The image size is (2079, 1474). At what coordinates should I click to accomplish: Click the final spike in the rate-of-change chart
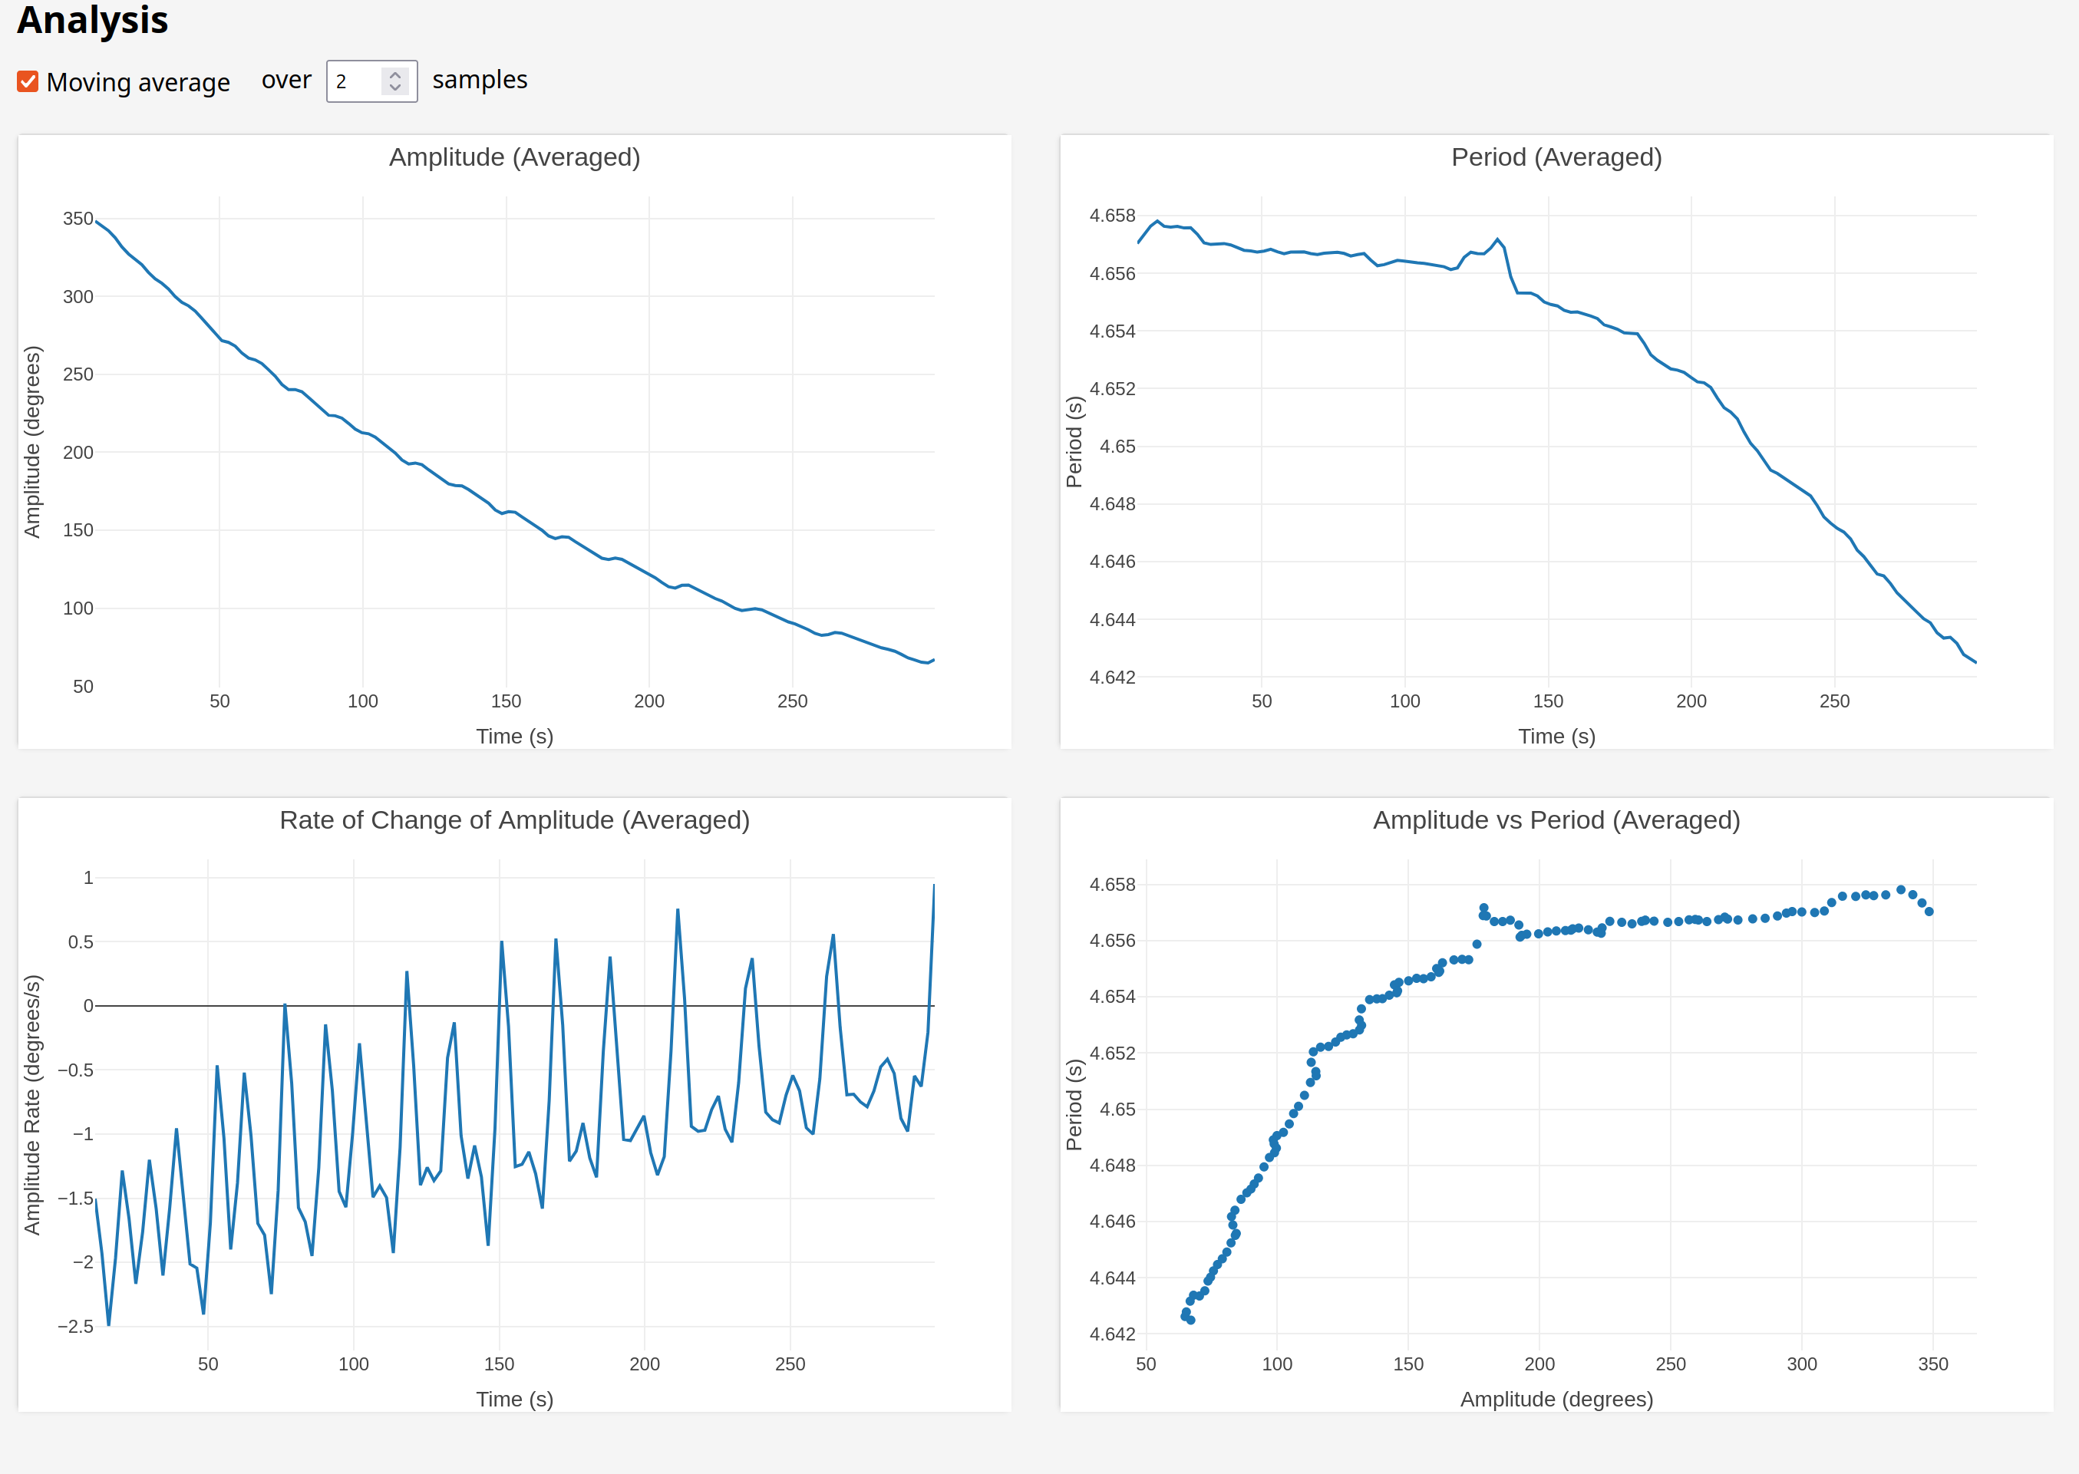(932, 908)
